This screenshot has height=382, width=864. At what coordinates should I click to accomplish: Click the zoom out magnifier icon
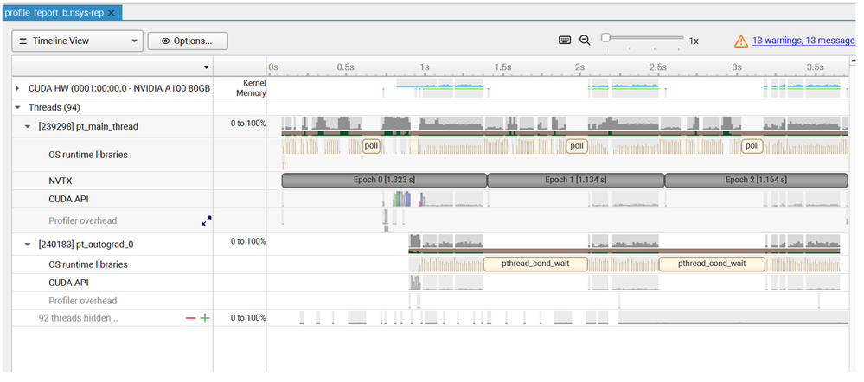(586, 40)
